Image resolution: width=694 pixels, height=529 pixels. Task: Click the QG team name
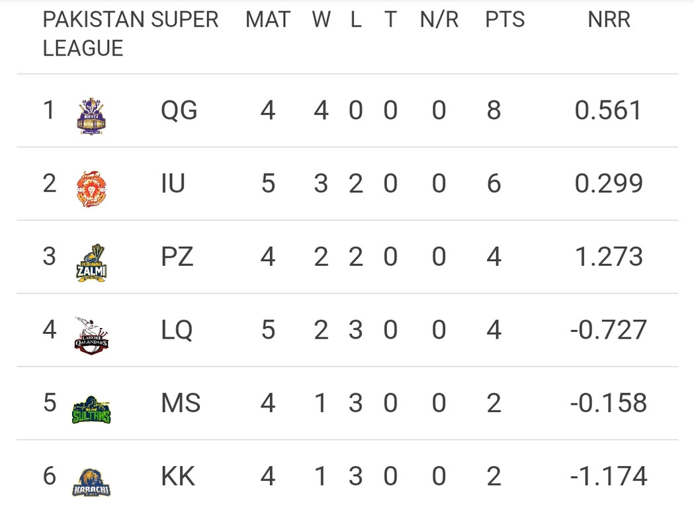(179, 110)
